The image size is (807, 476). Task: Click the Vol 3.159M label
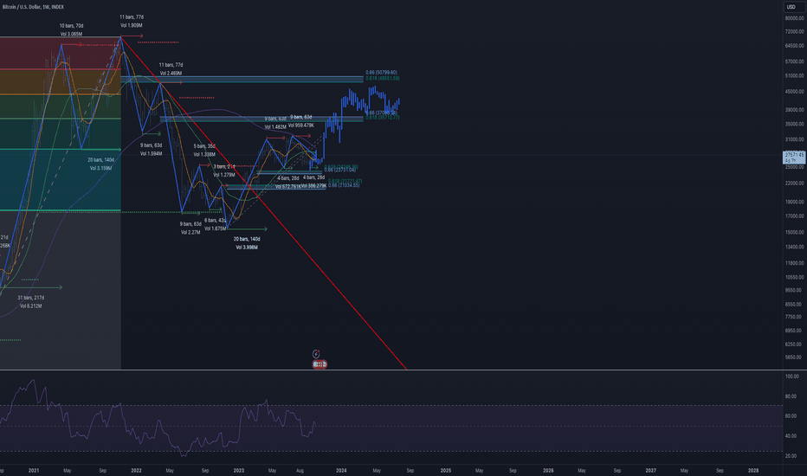(x=100, y=168)
